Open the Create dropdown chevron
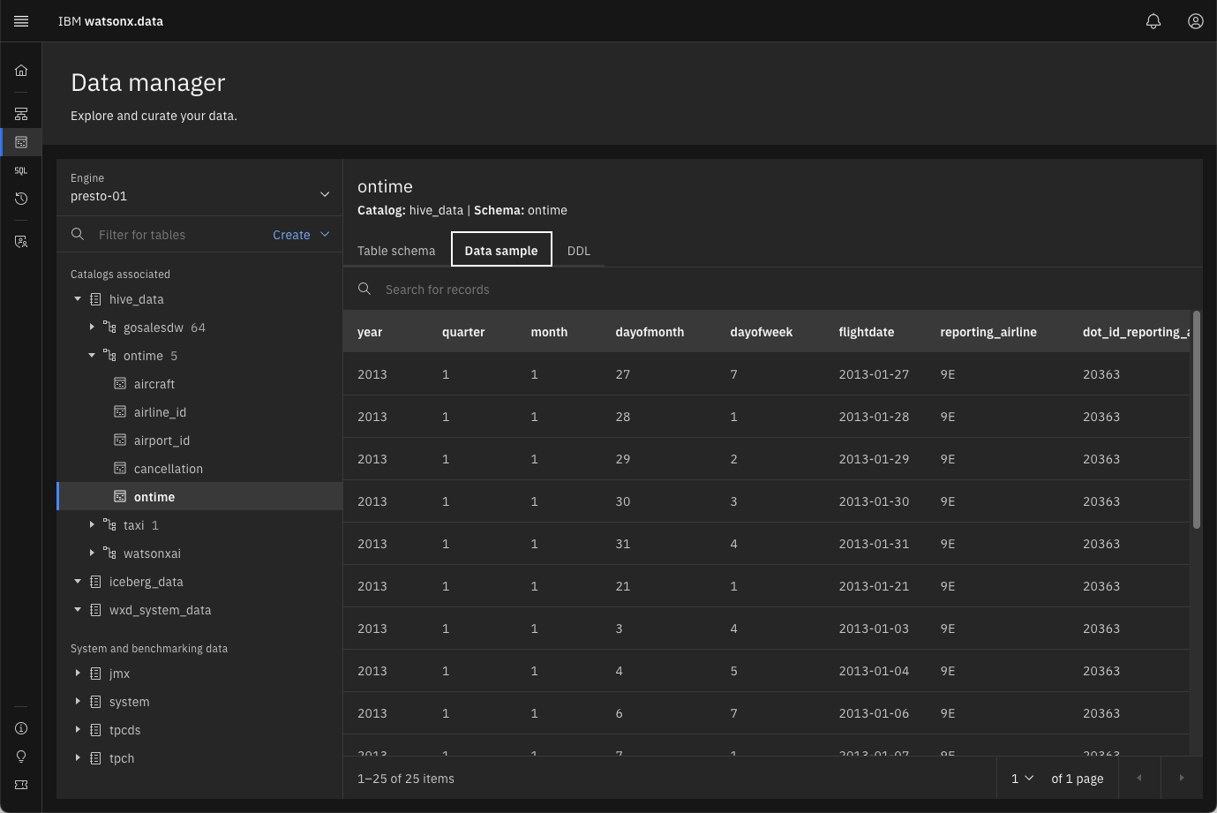This screenshot has height=813, width=1217. (325, 234)
